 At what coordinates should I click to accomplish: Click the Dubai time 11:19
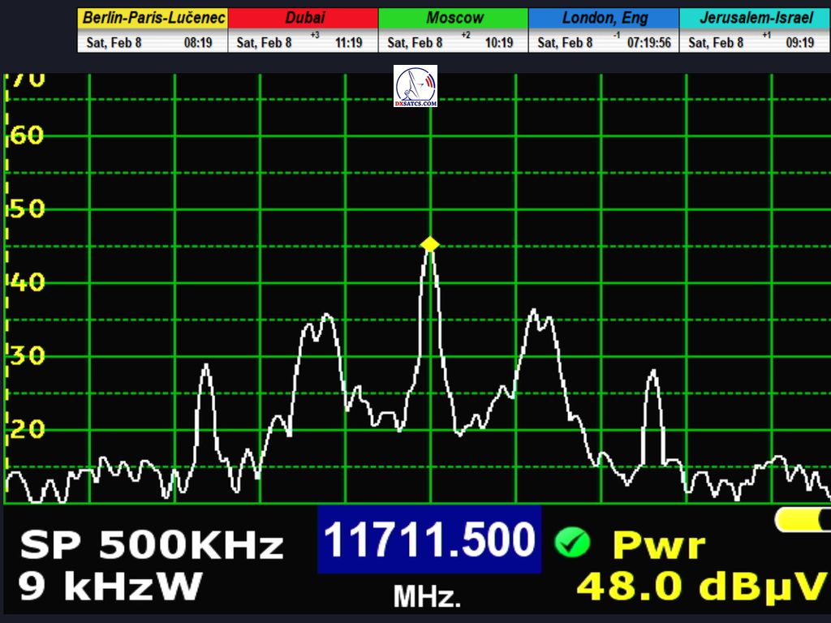point(348,42)
